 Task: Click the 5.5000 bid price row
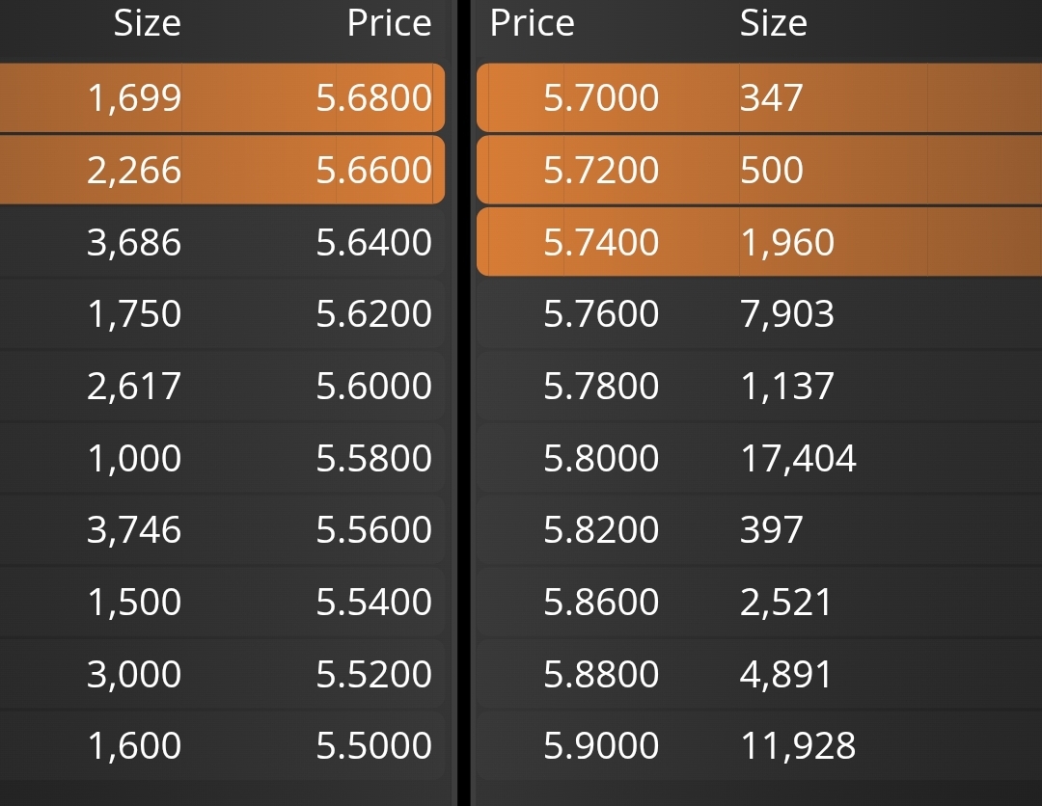(x=222, y=745)
